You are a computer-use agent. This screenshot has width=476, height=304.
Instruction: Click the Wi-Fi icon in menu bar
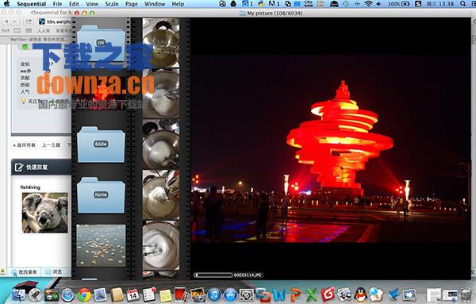368,4
